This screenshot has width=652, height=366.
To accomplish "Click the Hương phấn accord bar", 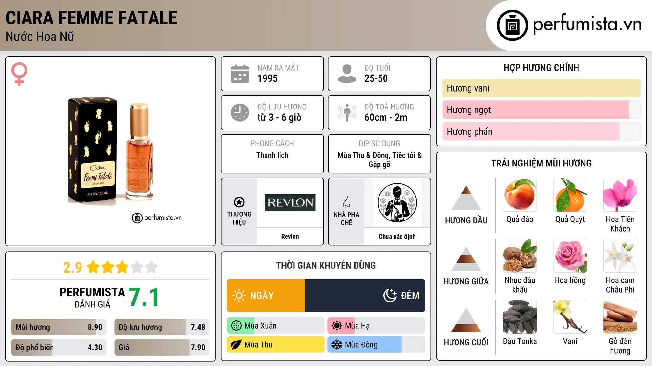I will click(x=541, y=132).
